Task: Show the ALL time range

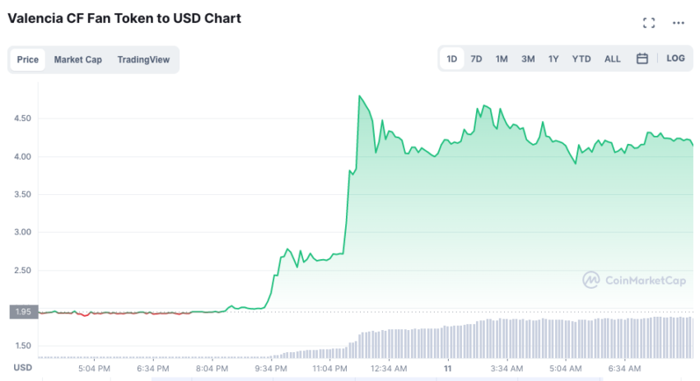Action: click(x=613, y=59)
